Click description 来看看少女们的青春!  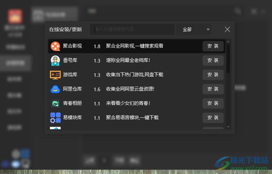[128, 103]
